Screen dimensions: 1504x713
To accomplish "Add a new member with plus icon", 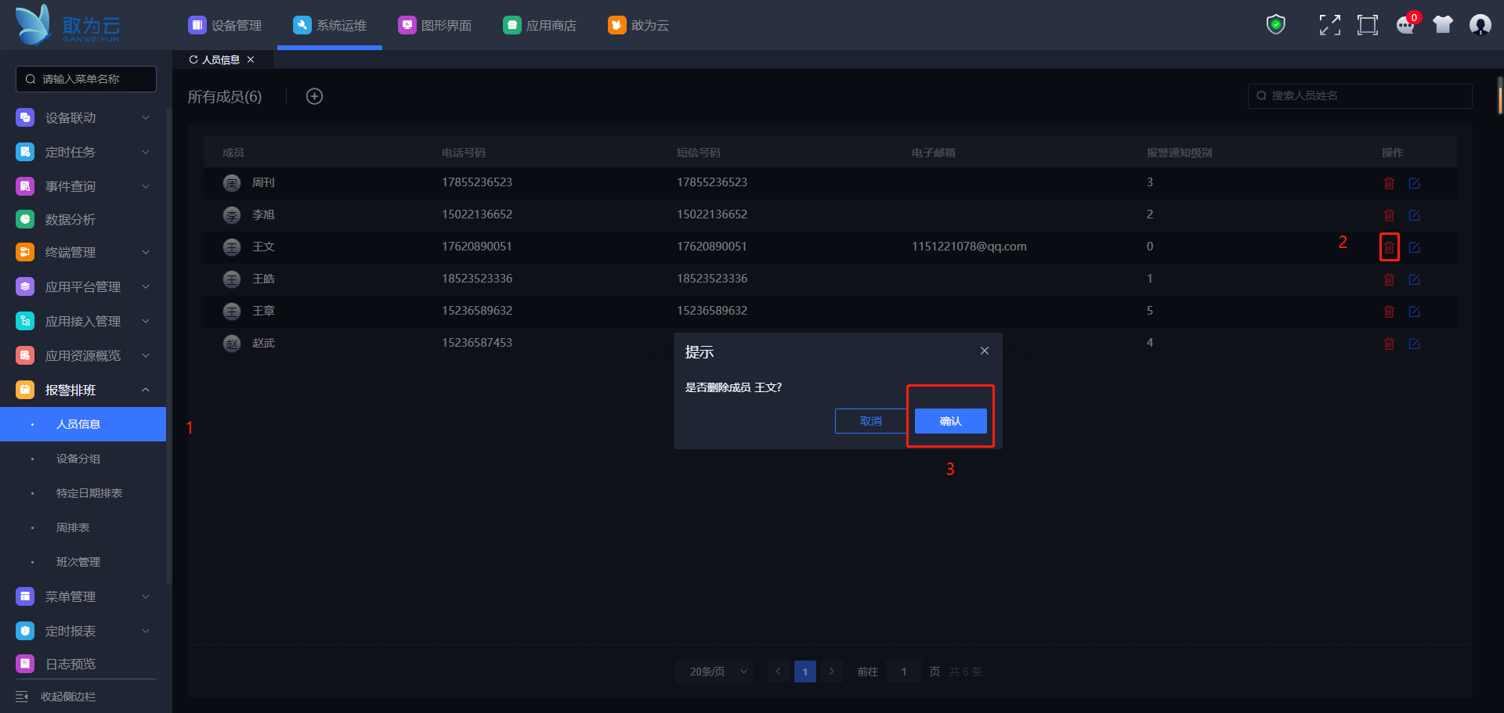I will [314, 96].
